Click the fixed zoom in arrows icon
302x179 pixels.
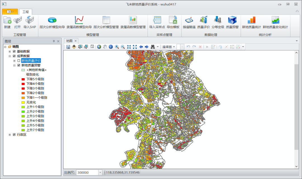pos(129,47)
